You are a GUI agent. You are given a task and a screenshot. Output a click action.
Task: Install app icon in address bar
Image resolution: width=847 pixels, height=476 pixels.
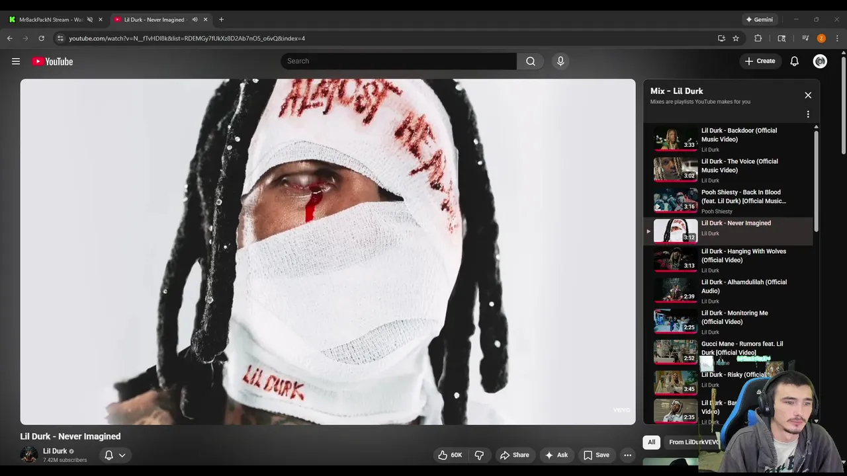pos(721,38)
